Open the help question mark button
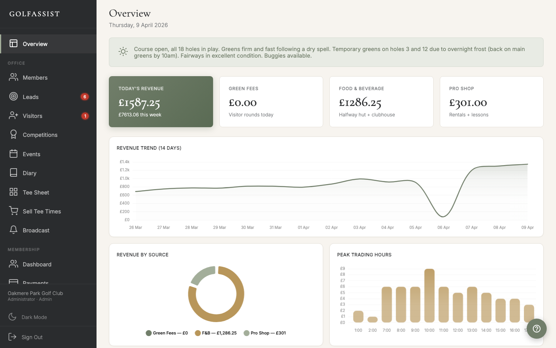This screenshot has width=556, height=348. [x=536, y=329]
